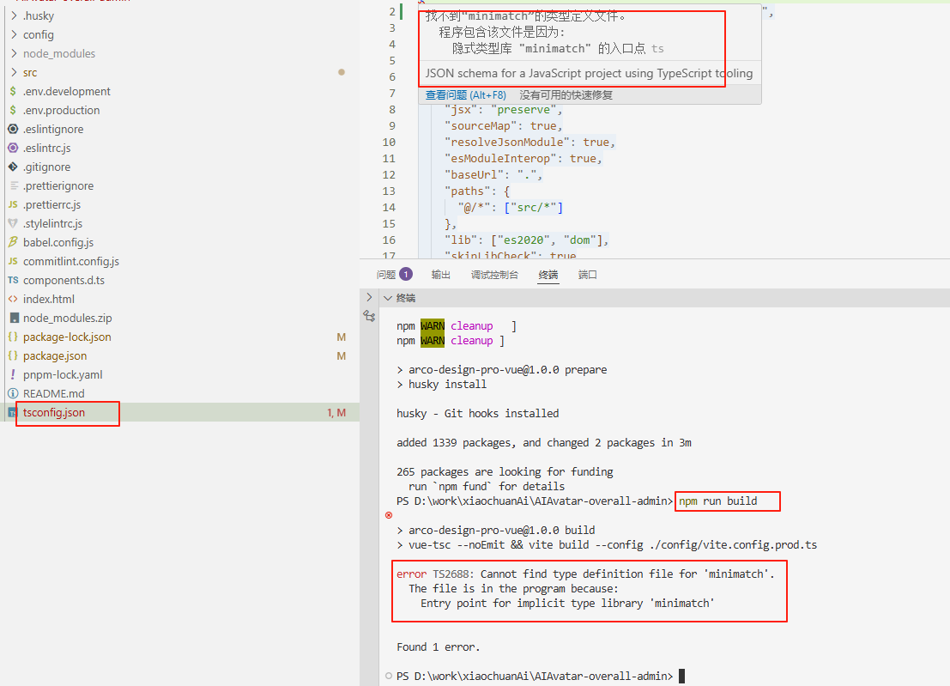Click the .eslintrc.js file icon
The height and width of the screenshot is (686, 950).
pos(13,148)
